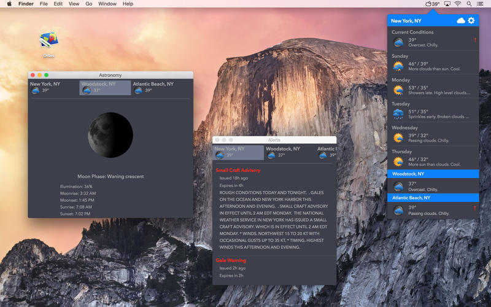Open Spotlight search in menu bar
491x307 pixels.
point(470,4)
